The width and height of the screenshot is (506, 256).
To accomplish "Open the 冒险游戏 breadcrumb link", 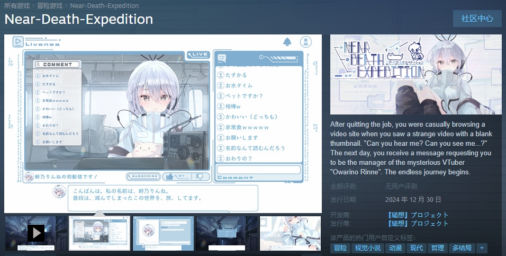I will [50, 5].
